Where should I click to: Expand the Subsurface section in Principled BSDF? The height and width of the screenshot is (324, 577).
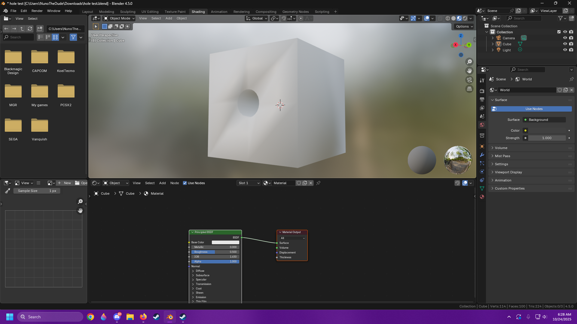[202, 275]
